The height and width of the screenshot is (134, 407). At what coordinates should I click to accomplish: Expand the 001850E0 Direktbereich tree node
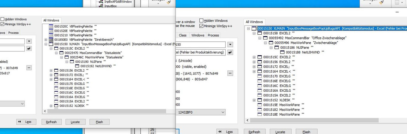(46, 39)
